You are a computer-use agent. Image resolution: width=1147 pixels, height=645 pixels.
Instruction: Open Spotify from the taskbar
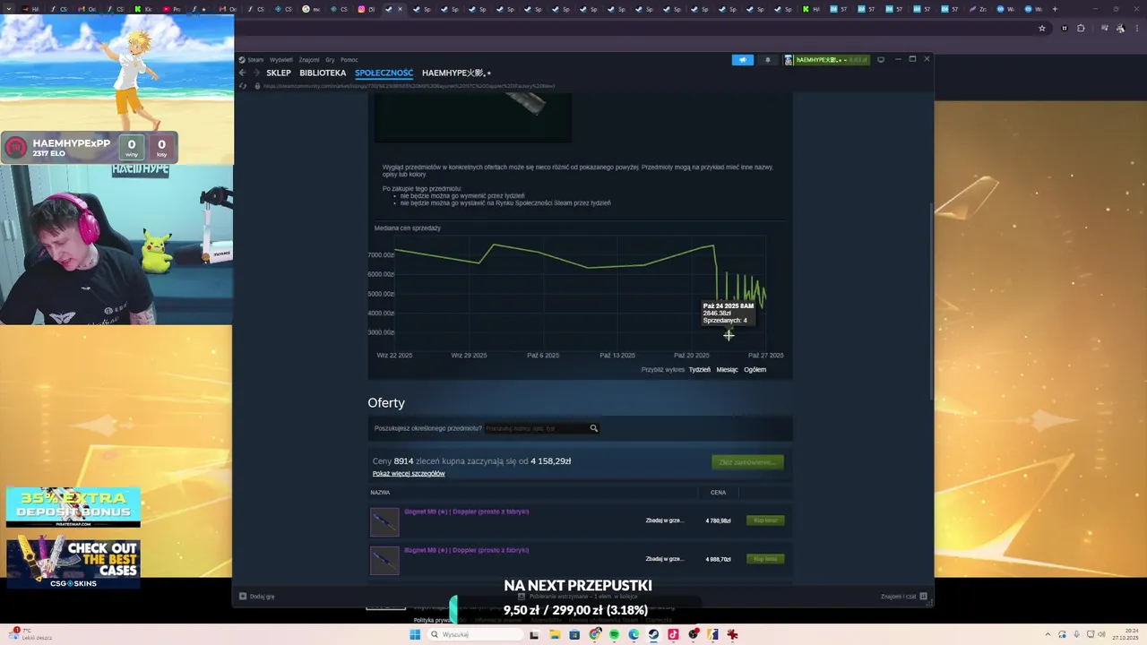614,634
